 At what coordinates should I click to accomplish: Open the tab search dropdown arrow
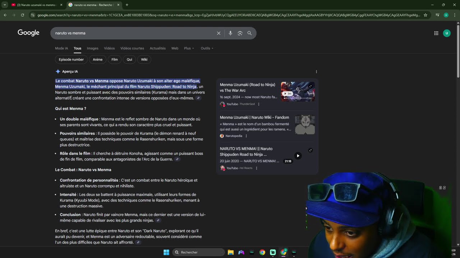coord(5,5)
